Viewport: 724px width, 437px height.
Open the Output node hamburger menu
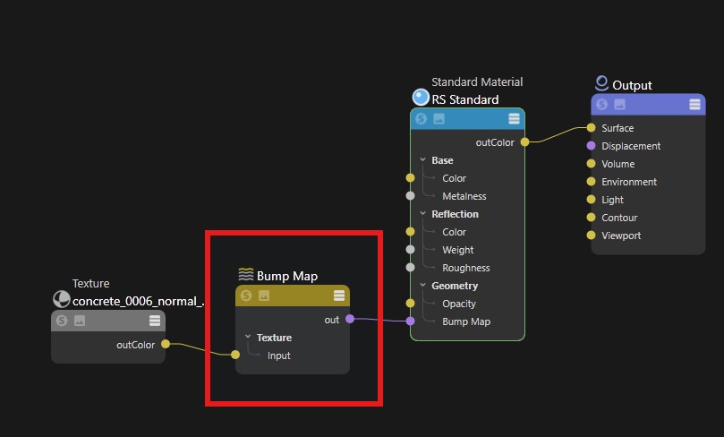pos(694,105)
